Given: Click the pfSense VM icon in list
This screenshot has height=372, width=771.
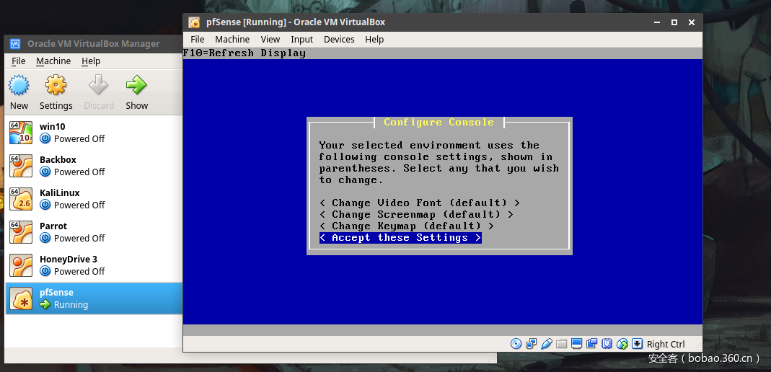Looking at the screenshot, I should [21, 298].
